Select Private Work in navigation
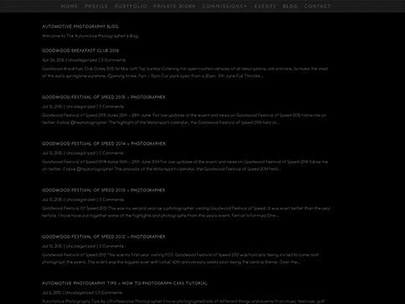The width and height of the screenshot is (405, 304). click(175, 6)
